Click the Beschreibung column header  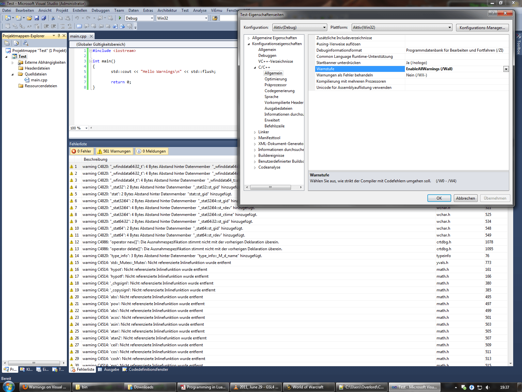point(96,159)
